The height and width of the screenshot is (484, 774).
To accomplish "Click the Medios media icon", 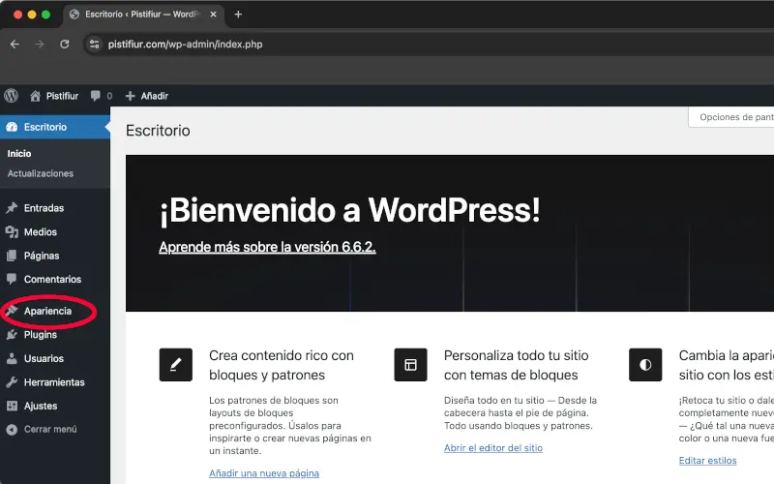I will tap(12, 231).
